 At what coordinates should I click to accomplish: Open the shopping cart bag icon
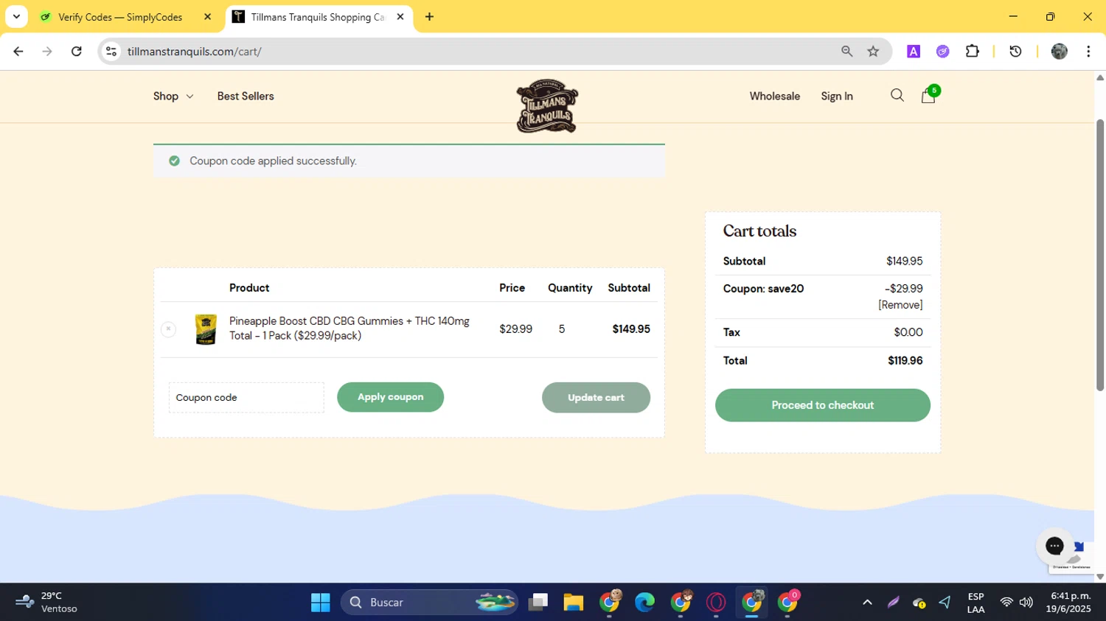pos(928,96)
